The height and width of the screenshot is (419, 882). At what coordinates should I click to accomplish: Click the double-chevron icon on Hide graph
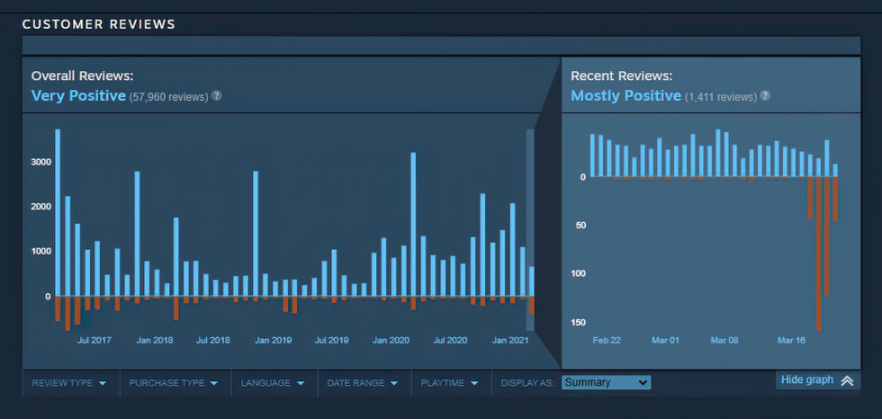[847, 381]
